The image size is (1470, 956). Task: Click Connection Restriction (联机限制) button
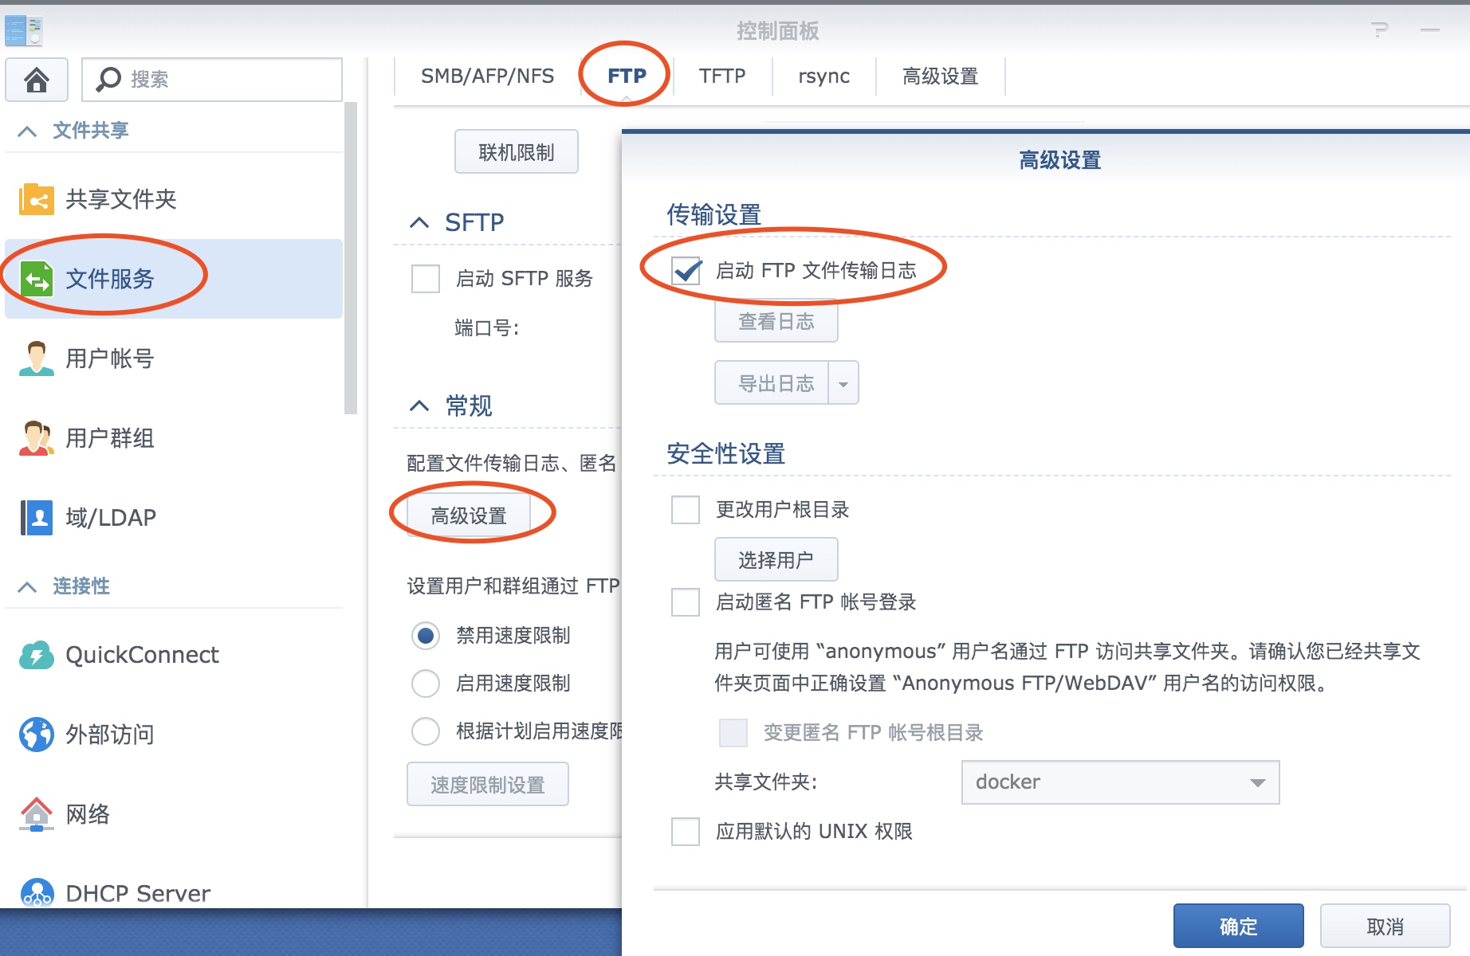(517, 152)
